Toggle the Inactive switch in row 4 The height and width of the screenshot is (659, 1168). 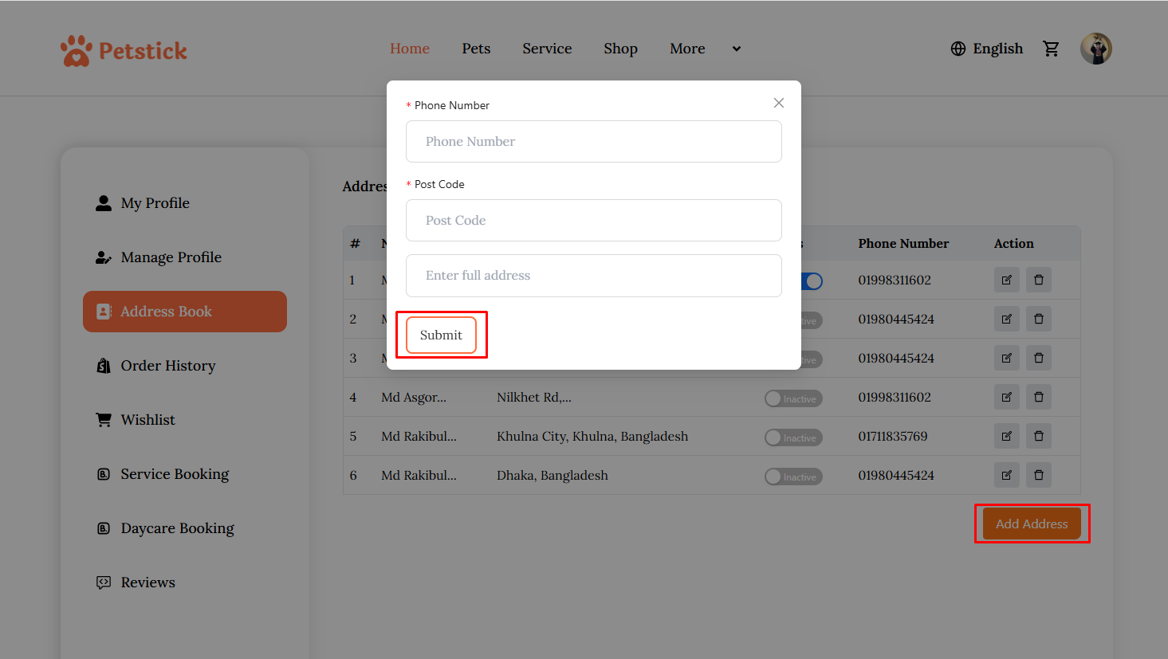tap(792, 398)
